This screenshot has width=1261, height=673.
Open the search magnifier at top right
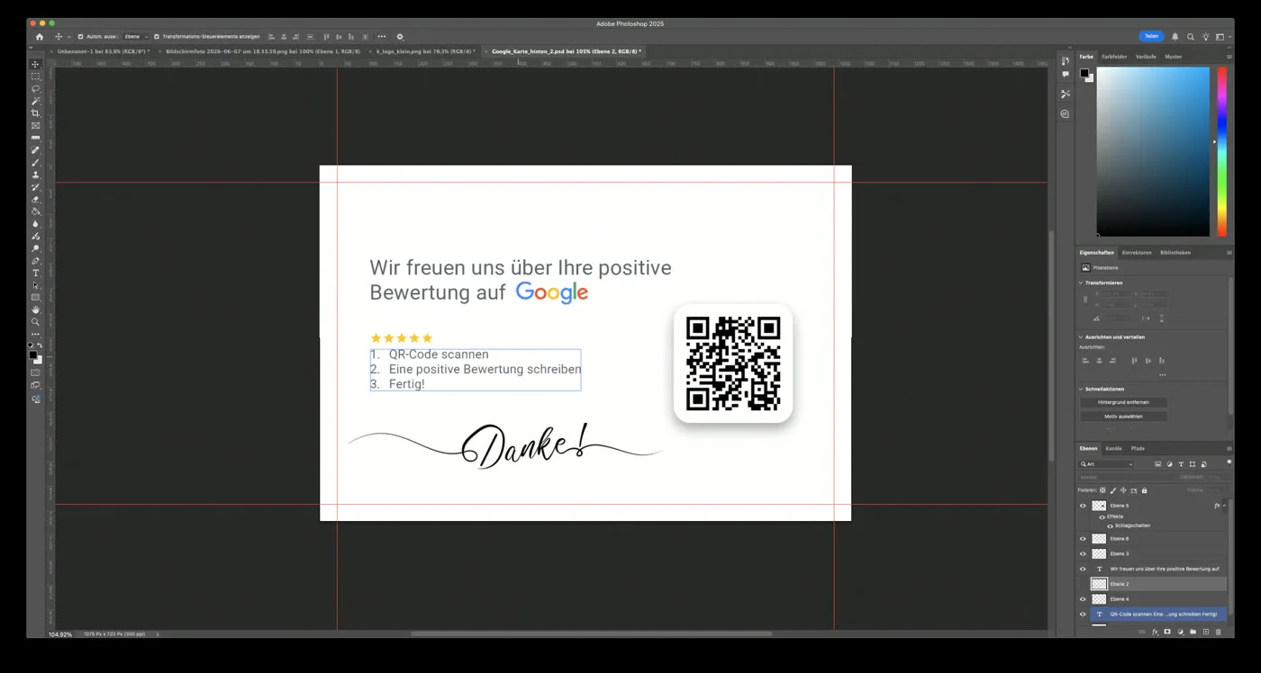coord(1191,37)
